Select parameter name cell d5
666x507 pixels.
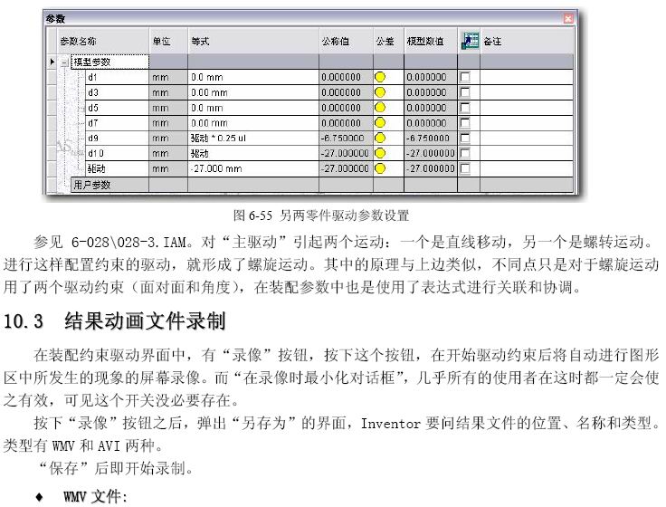pos(118,108)
